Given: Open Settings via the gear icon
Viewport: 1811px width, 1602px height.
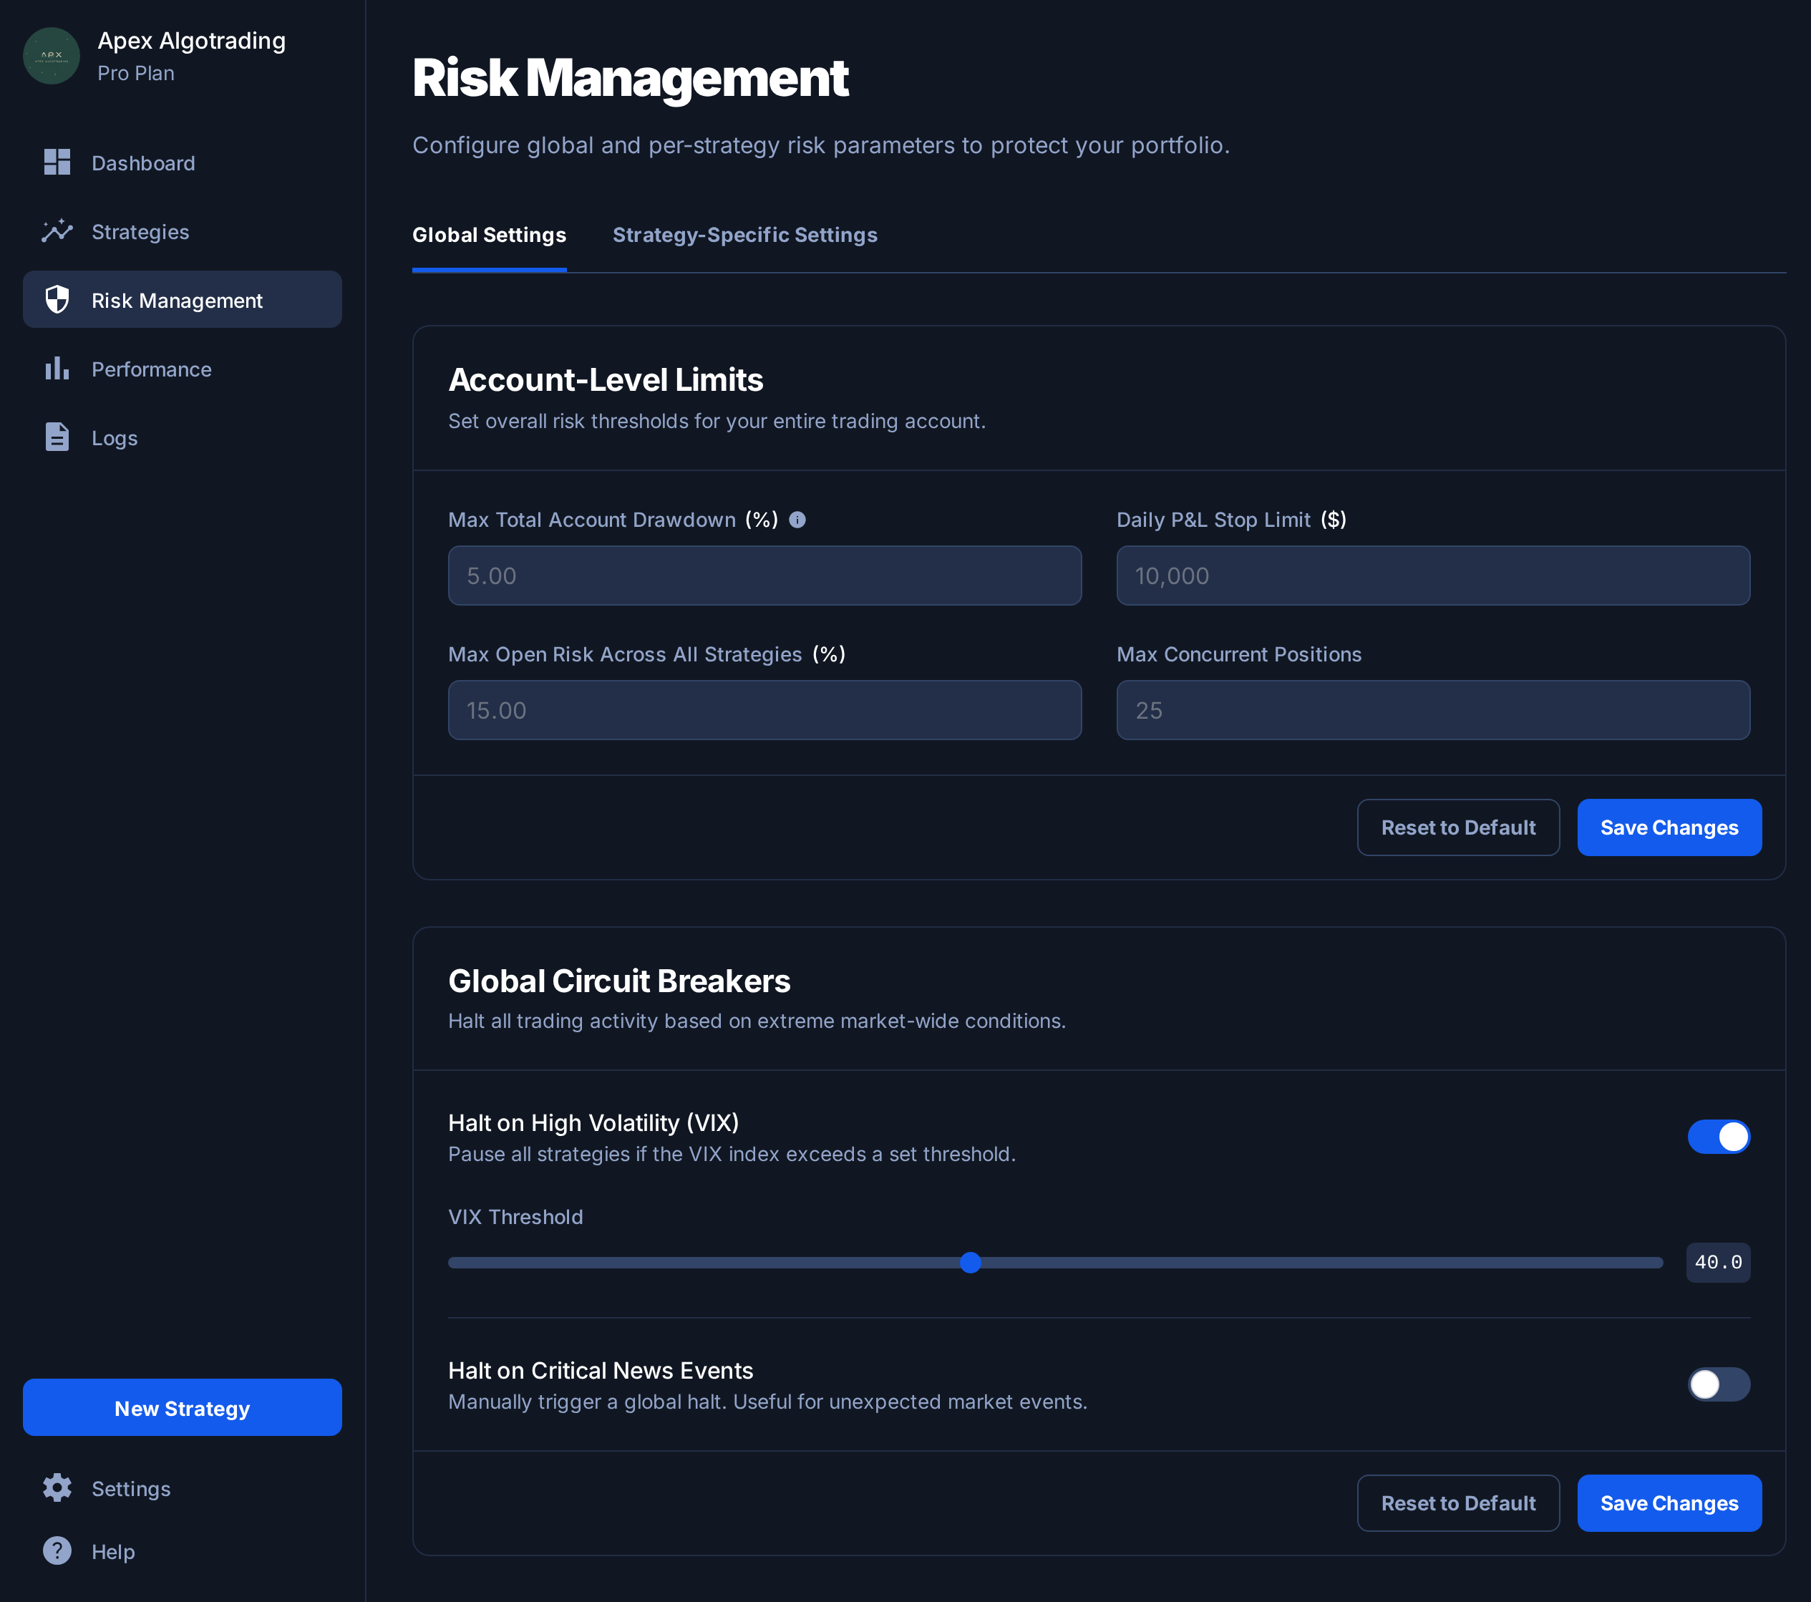Looking at the screenshot, I should click(57, 1487).
